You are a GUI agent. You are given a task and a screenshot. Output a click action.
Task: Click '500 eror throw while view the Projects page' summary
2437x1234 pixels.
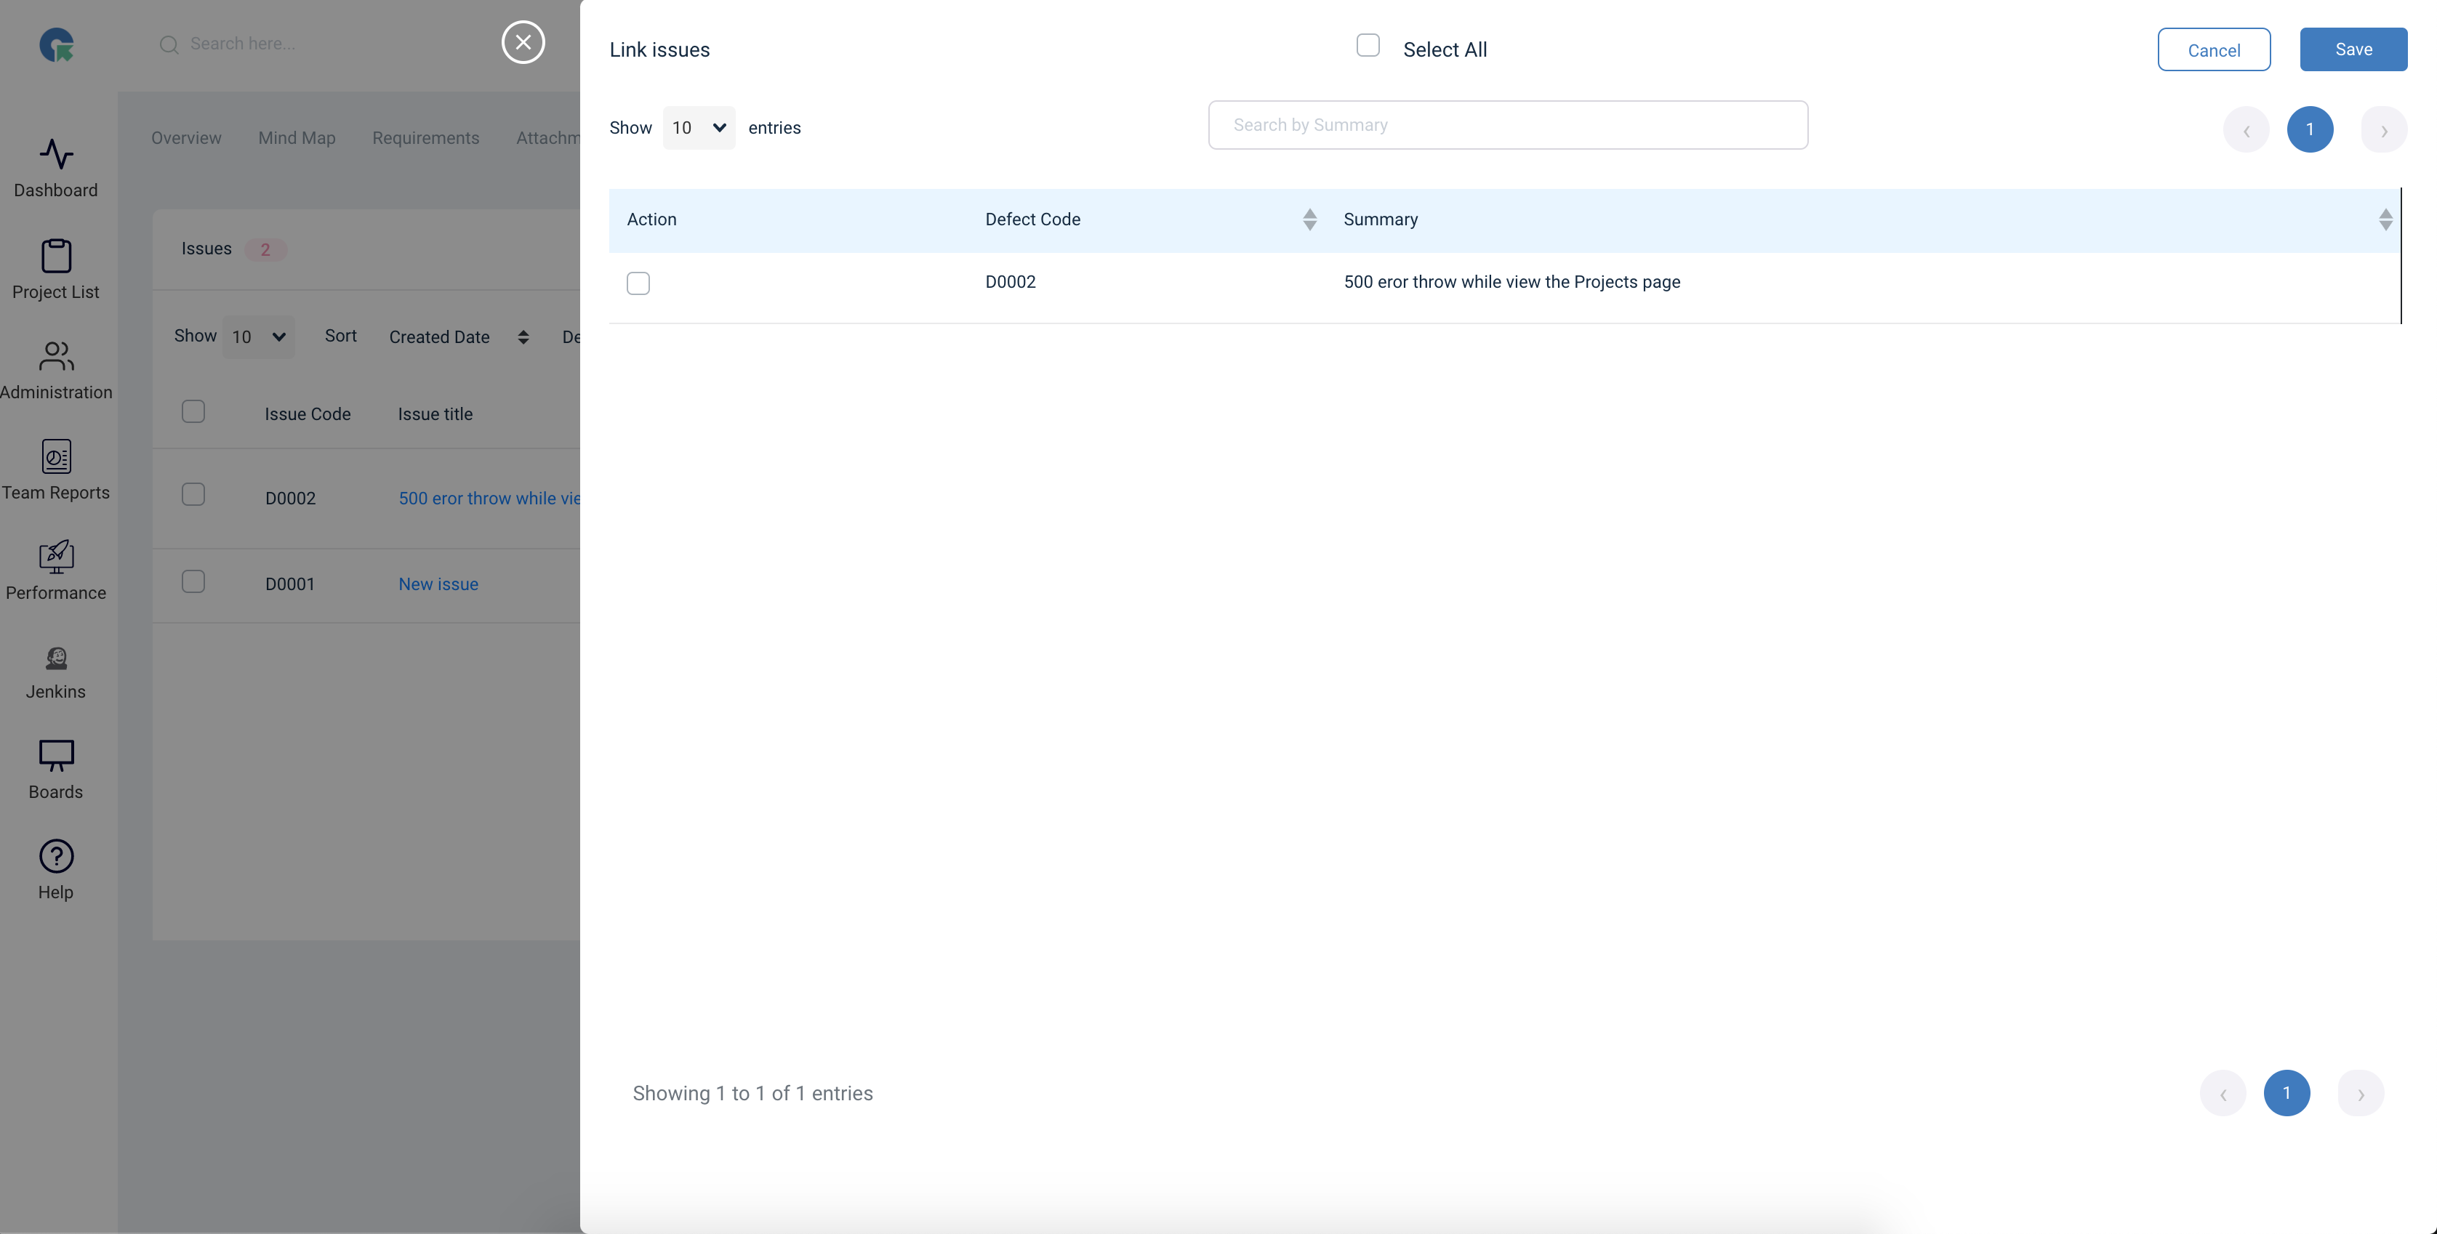(1511, 282)
